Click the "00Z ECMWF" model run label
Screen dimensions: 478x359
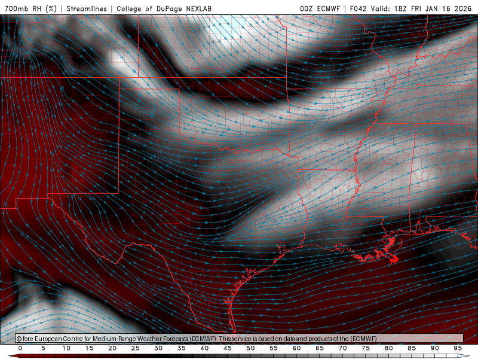coord(320,8)
